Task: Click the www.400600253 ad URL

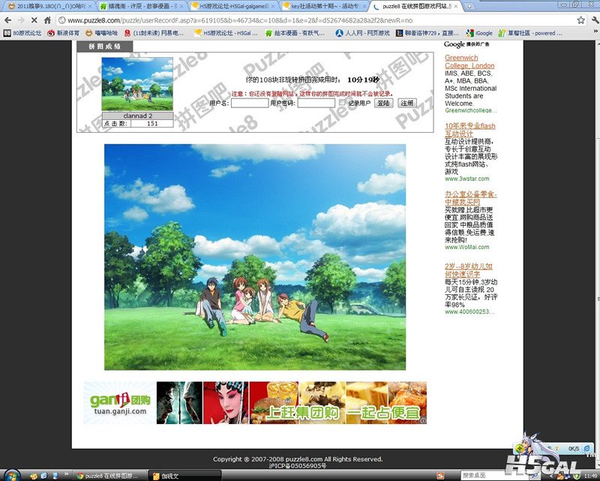Action: 469,311
